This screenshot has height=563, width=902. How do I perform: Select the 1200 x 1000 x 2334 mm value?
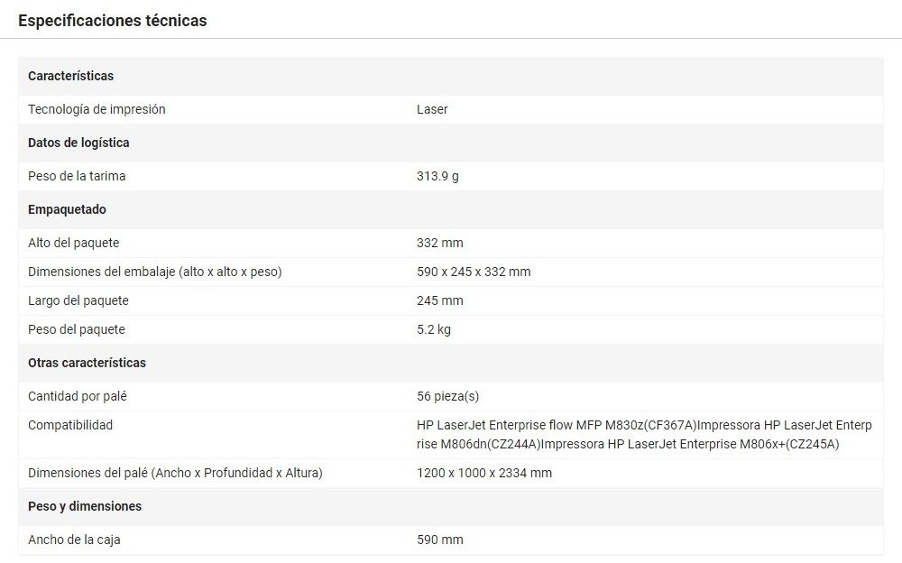click(x=484, y=473)
